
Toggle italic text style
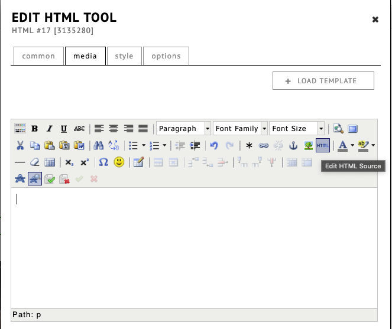(x=50, y=129)
